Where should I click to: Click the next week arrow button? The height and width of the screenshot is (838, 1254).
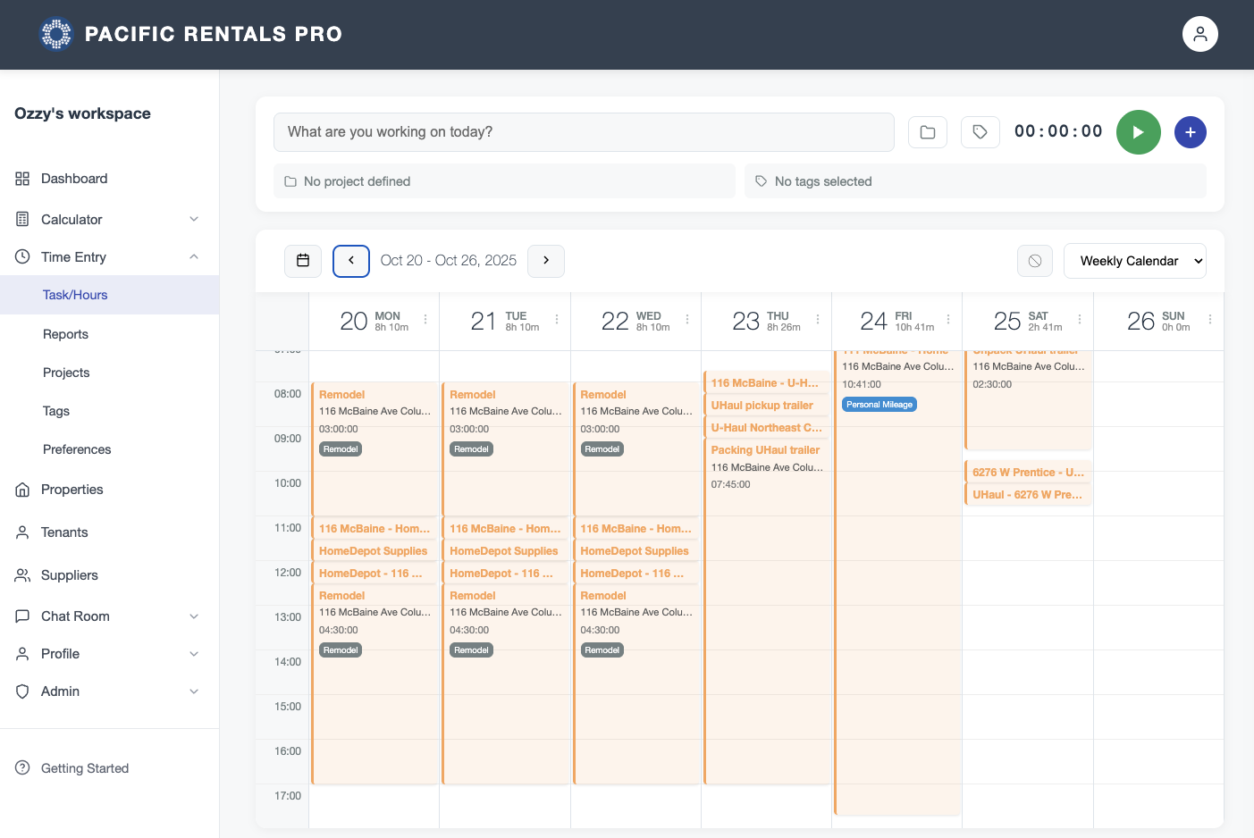point(545,261)
